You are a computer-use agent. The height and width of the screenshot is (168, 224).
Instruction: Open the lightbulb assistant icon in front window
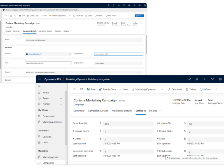pyautogui.click(x=197, y=79)
